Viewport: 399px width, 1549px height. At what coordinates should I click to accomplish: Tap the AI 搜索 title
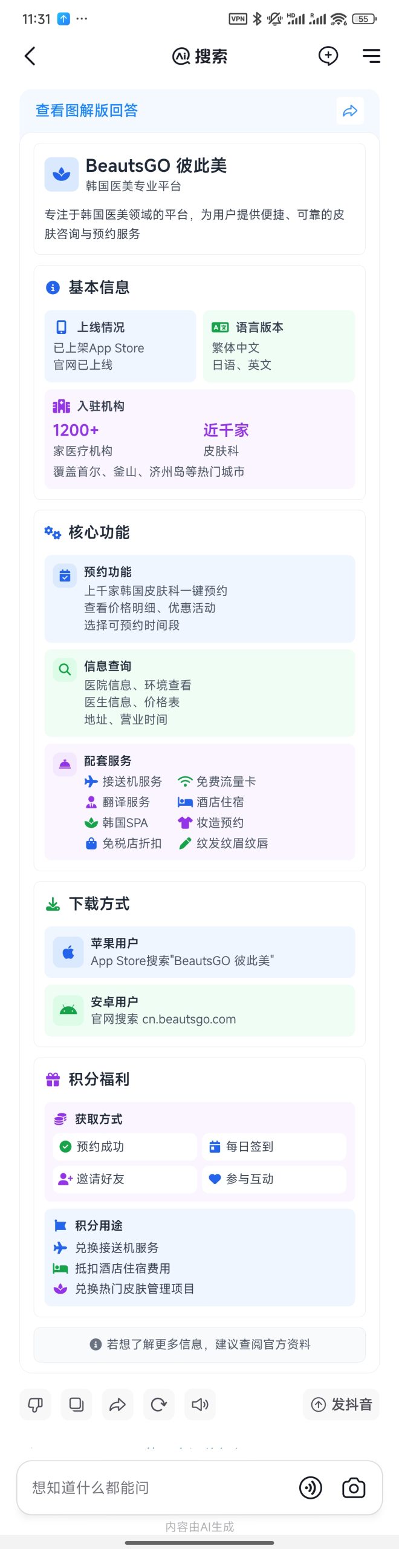coord(199,56)
